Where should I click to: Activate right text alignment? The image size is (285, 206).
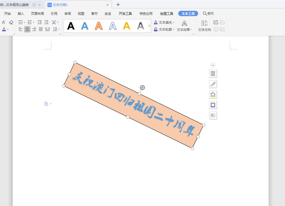[x=34, y=29]
